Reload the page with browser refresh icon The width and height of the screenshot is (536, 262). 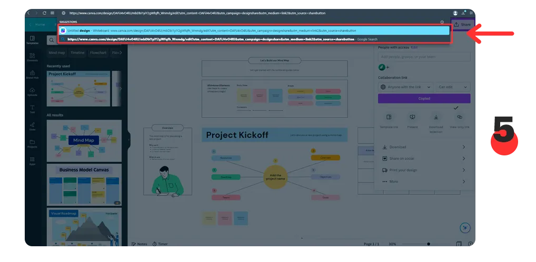(44, 13)
